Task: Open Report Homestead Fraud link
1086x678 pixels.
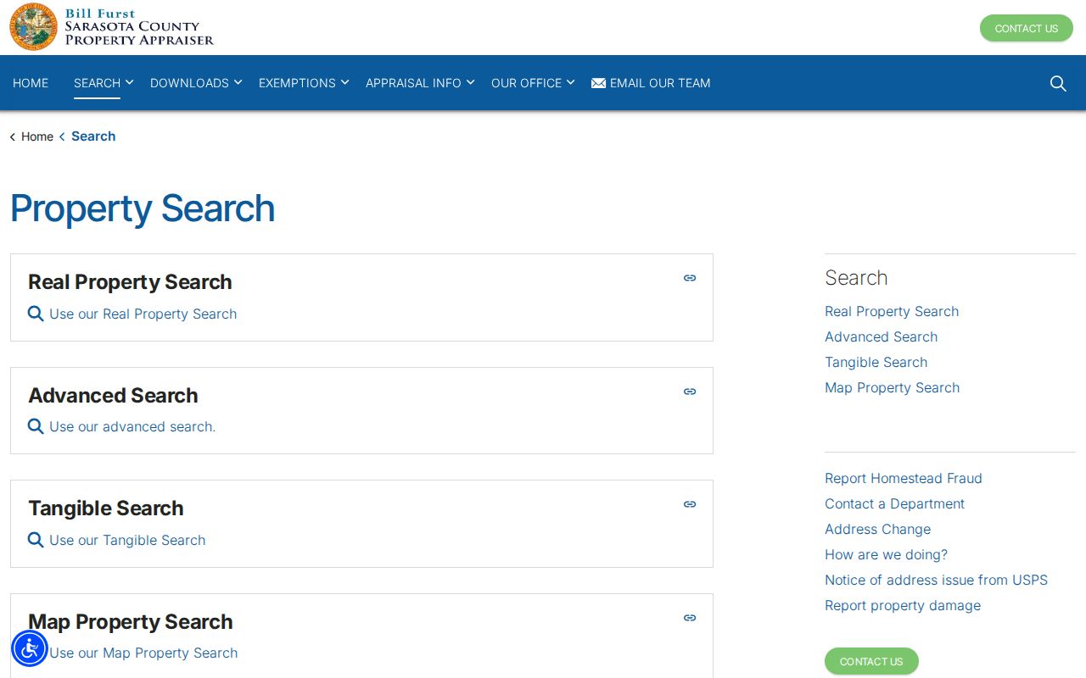Action: (x=904, y=478)
